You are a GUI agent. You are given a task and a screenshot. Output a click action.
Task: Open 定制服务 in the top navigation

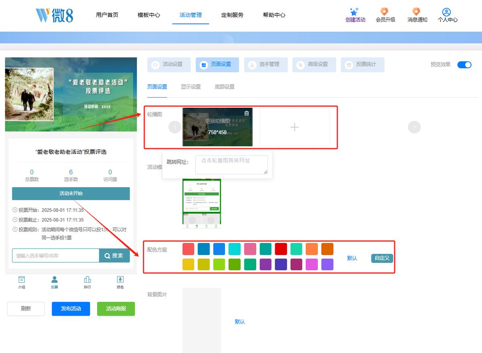[x=233, y=15]
